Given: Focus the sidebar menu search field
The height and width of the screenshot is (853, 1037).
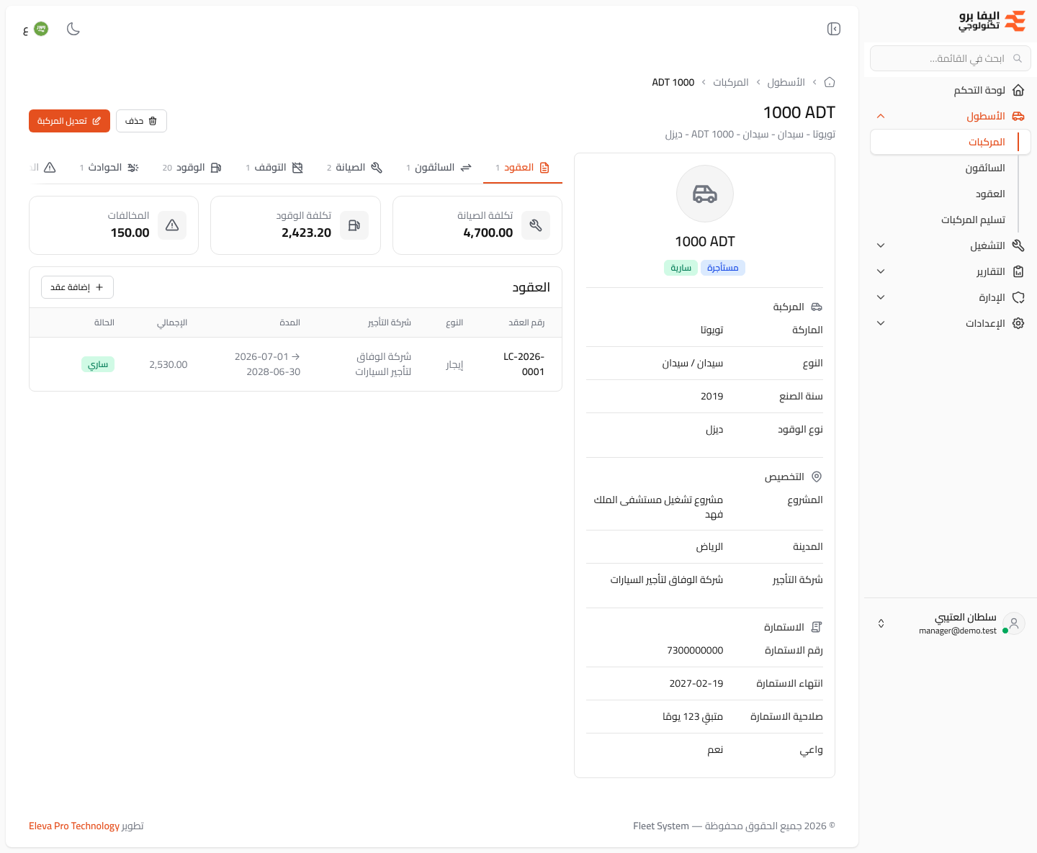Looking at the screenshot, I should click(951, 58).
